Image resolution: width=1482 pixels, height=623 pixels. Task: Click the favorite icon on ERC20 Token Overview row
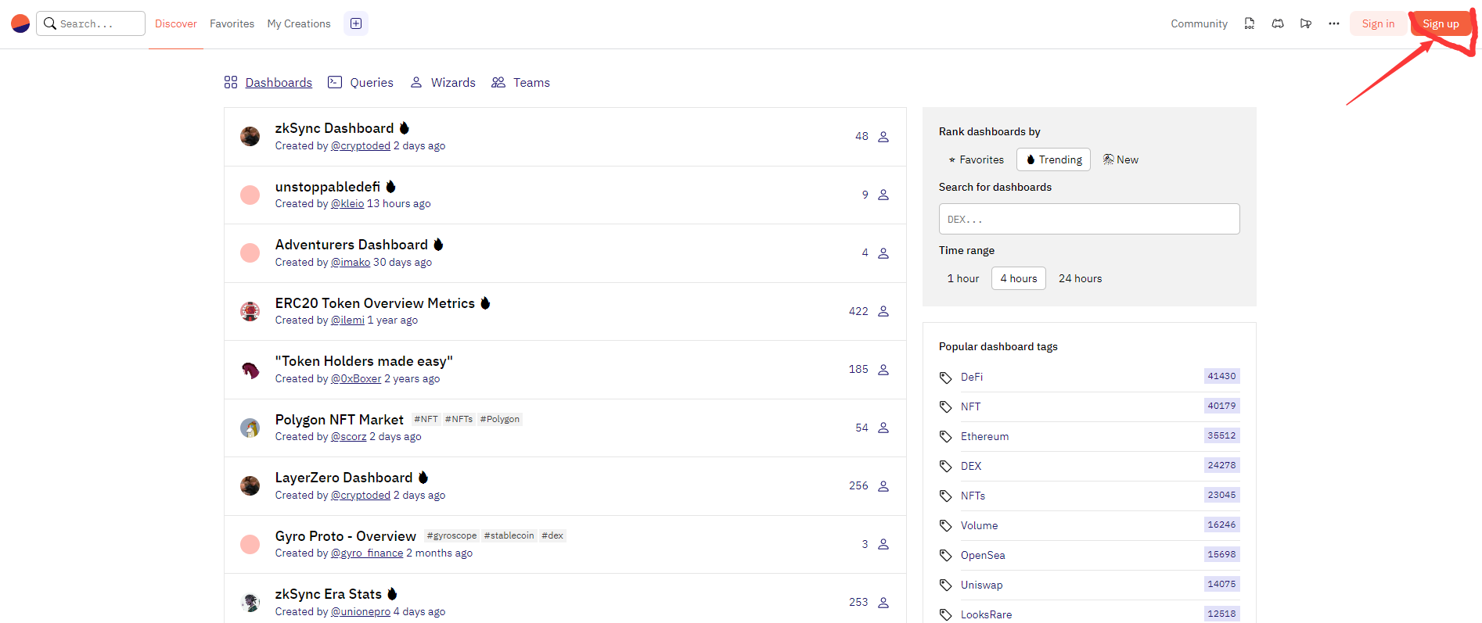point(883,311)
